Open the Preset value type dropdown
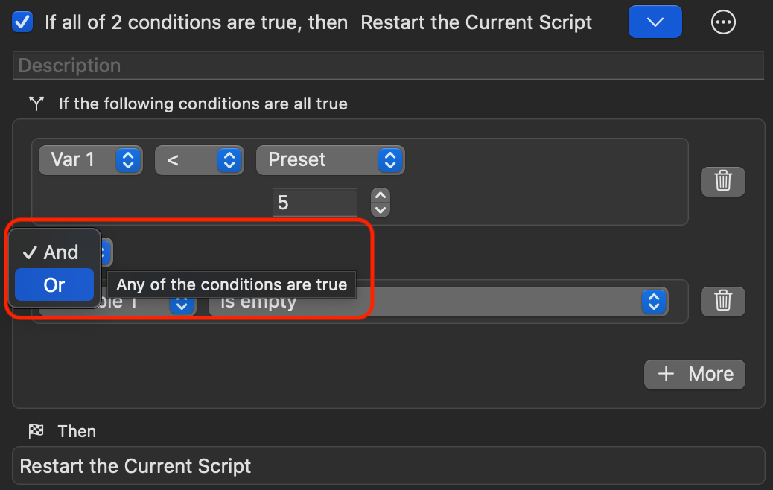This screenshot has width=773, height=490. tap(329, 159)
